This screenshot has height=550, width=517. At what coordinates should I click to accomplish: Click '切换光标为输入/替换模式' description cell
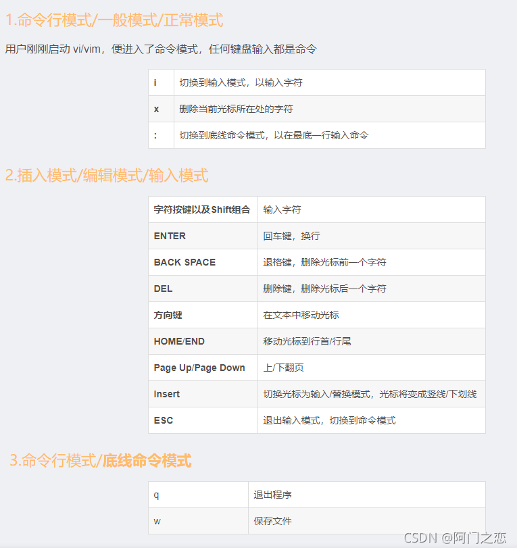click(372, 393)
